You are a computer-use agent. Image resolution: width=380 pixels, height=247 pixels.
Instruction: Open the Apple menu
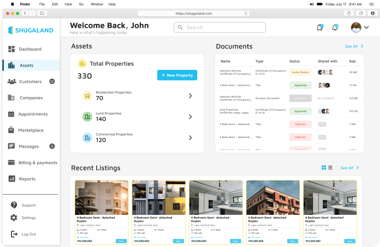[13, 4]
